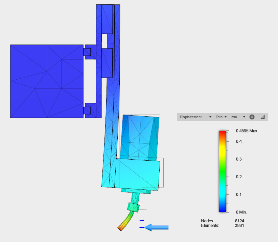Select the large square block body

click(x=47, y=81)
